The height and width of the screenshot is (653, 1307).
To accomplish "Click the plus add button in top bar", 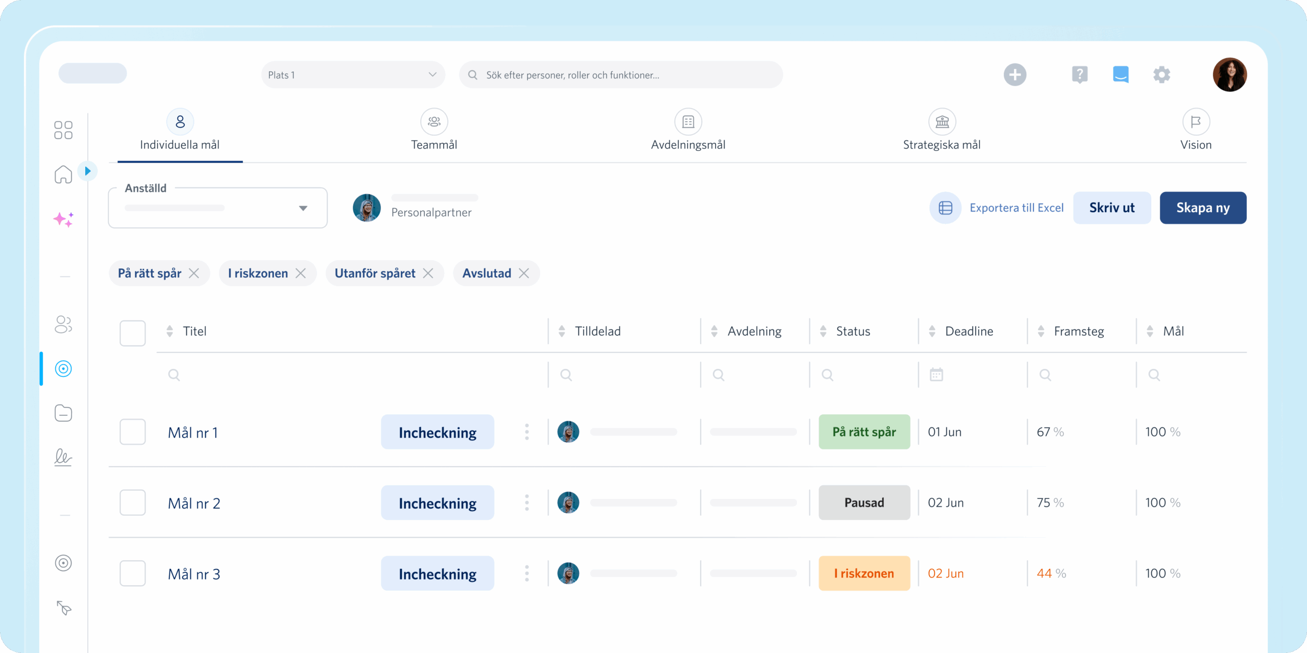I will click(1015, 75).
